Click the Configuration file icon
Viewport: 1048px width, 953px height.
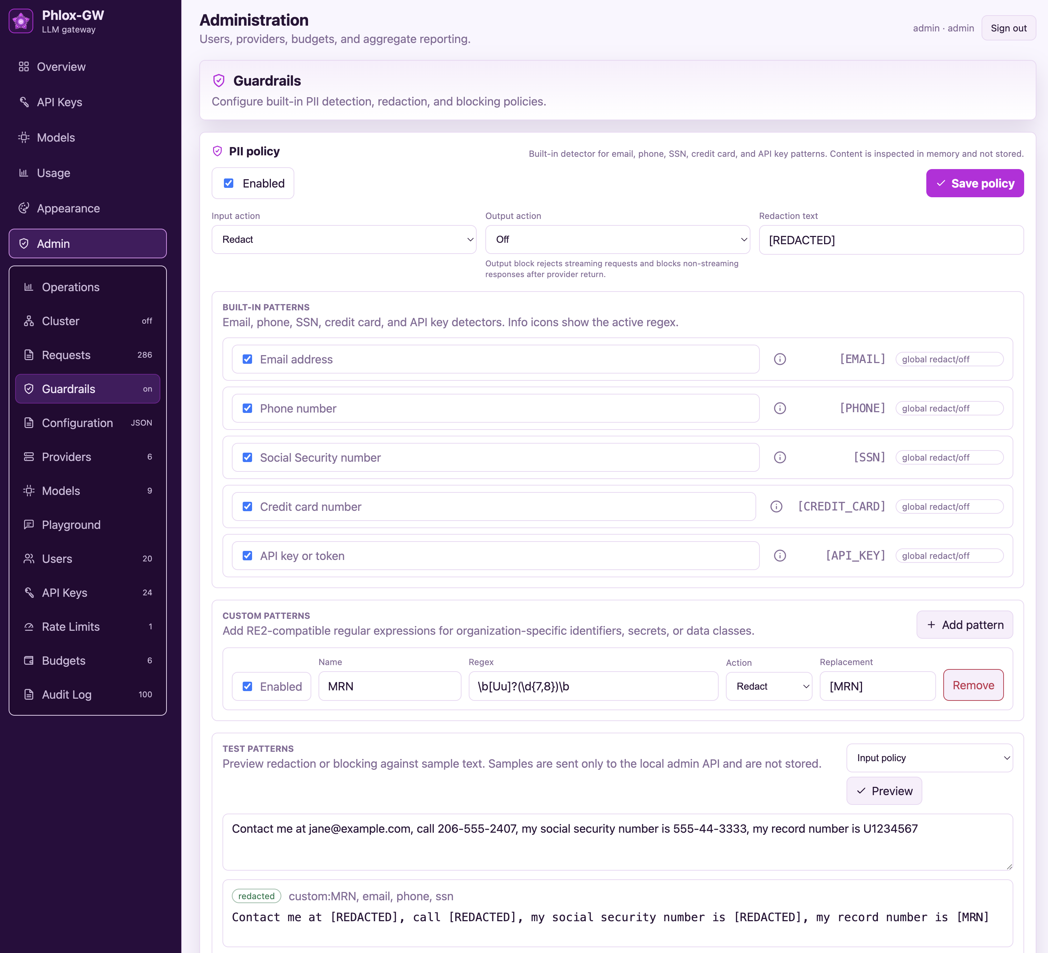pos(29,423)
